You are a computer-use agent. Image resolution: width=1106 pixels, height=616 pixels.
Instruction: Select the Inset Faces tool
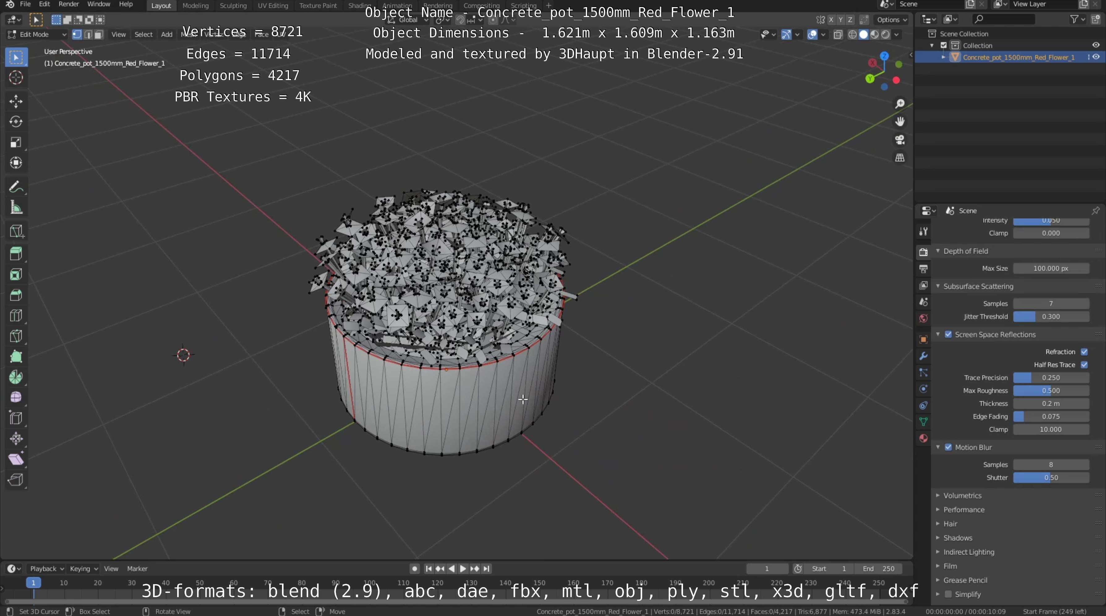pyautogui.click(x=16, y=275)
